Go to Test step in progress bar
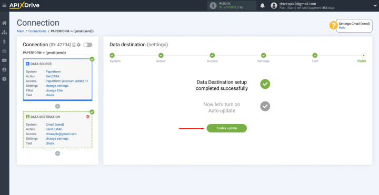Image resolution: width=379 pixels, height=195 pixels. coord(315,55)
